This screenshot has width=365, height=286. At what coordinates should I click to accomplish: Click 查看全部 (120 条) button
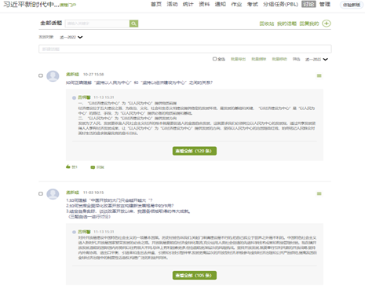coord(195,151)
